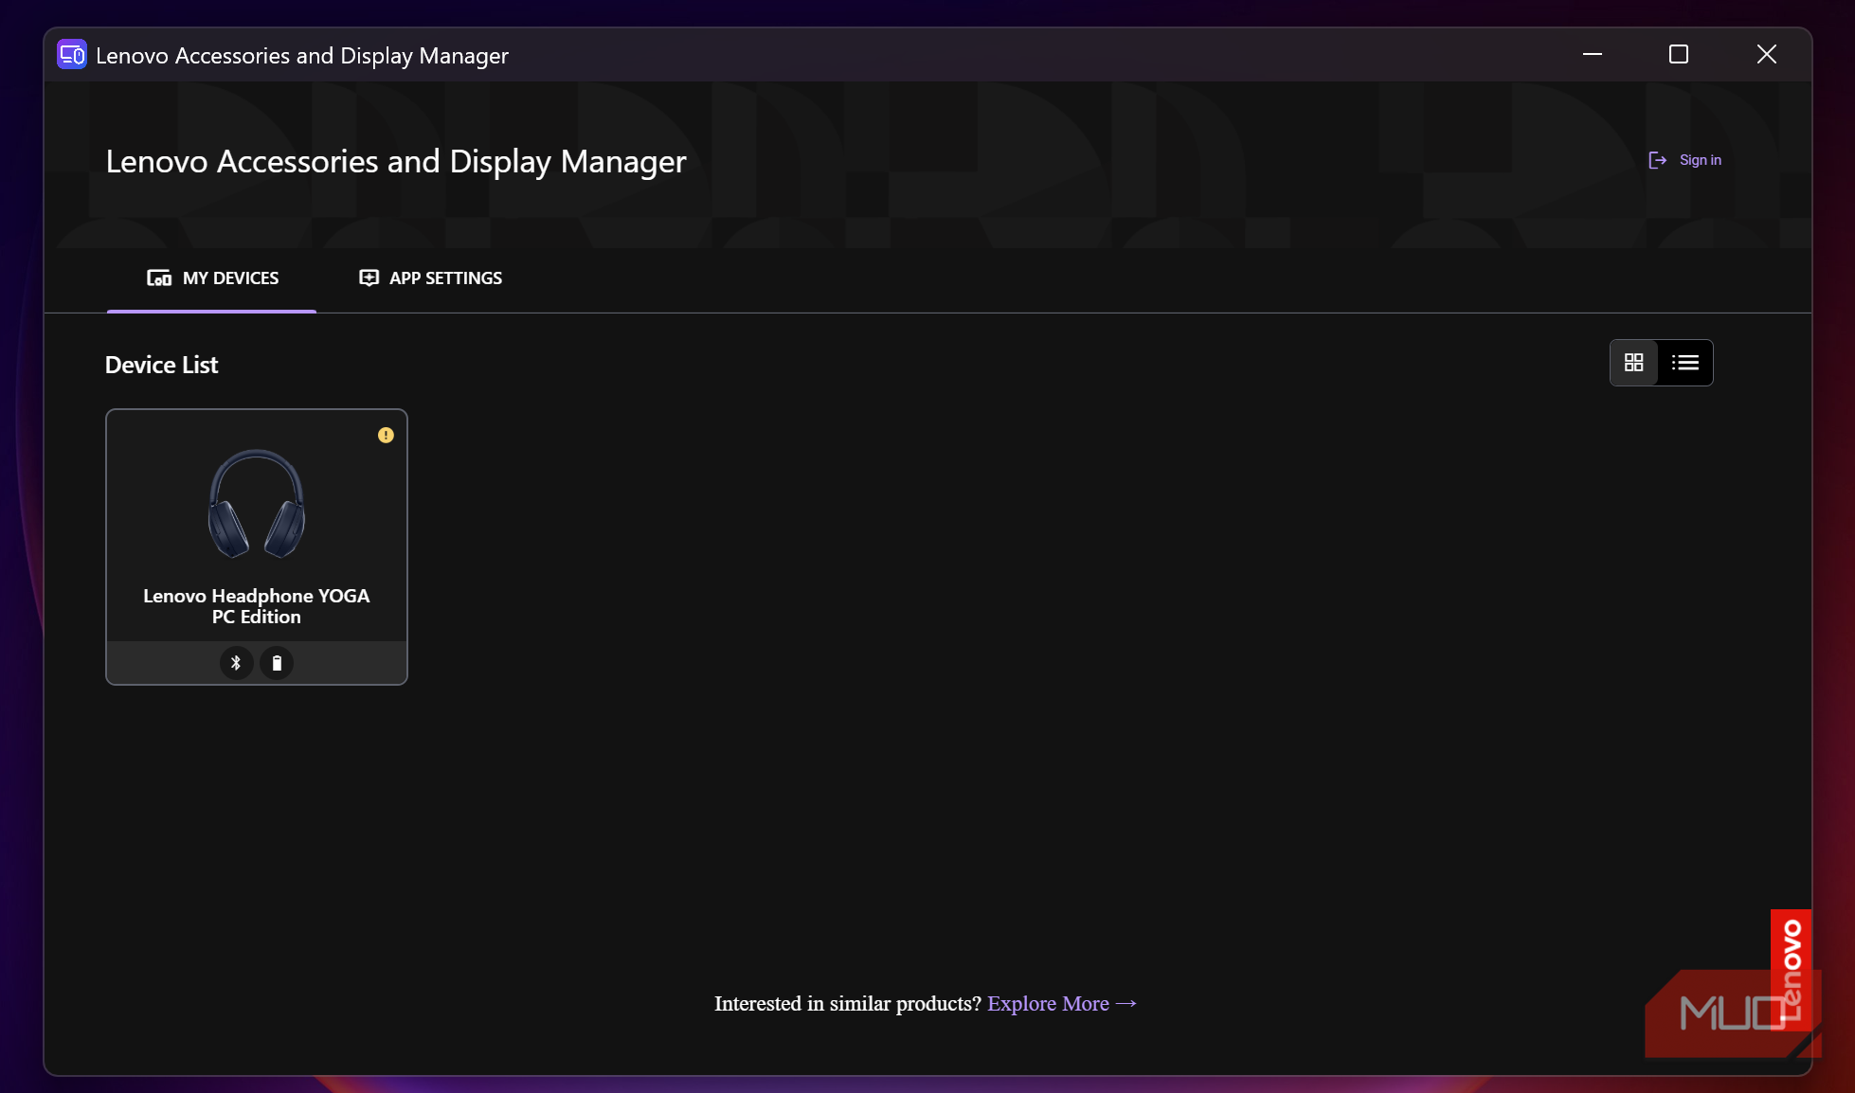The image size is (1855, 1093).
Task: Switch to list view of devices
Action: tap(1685, 363)
